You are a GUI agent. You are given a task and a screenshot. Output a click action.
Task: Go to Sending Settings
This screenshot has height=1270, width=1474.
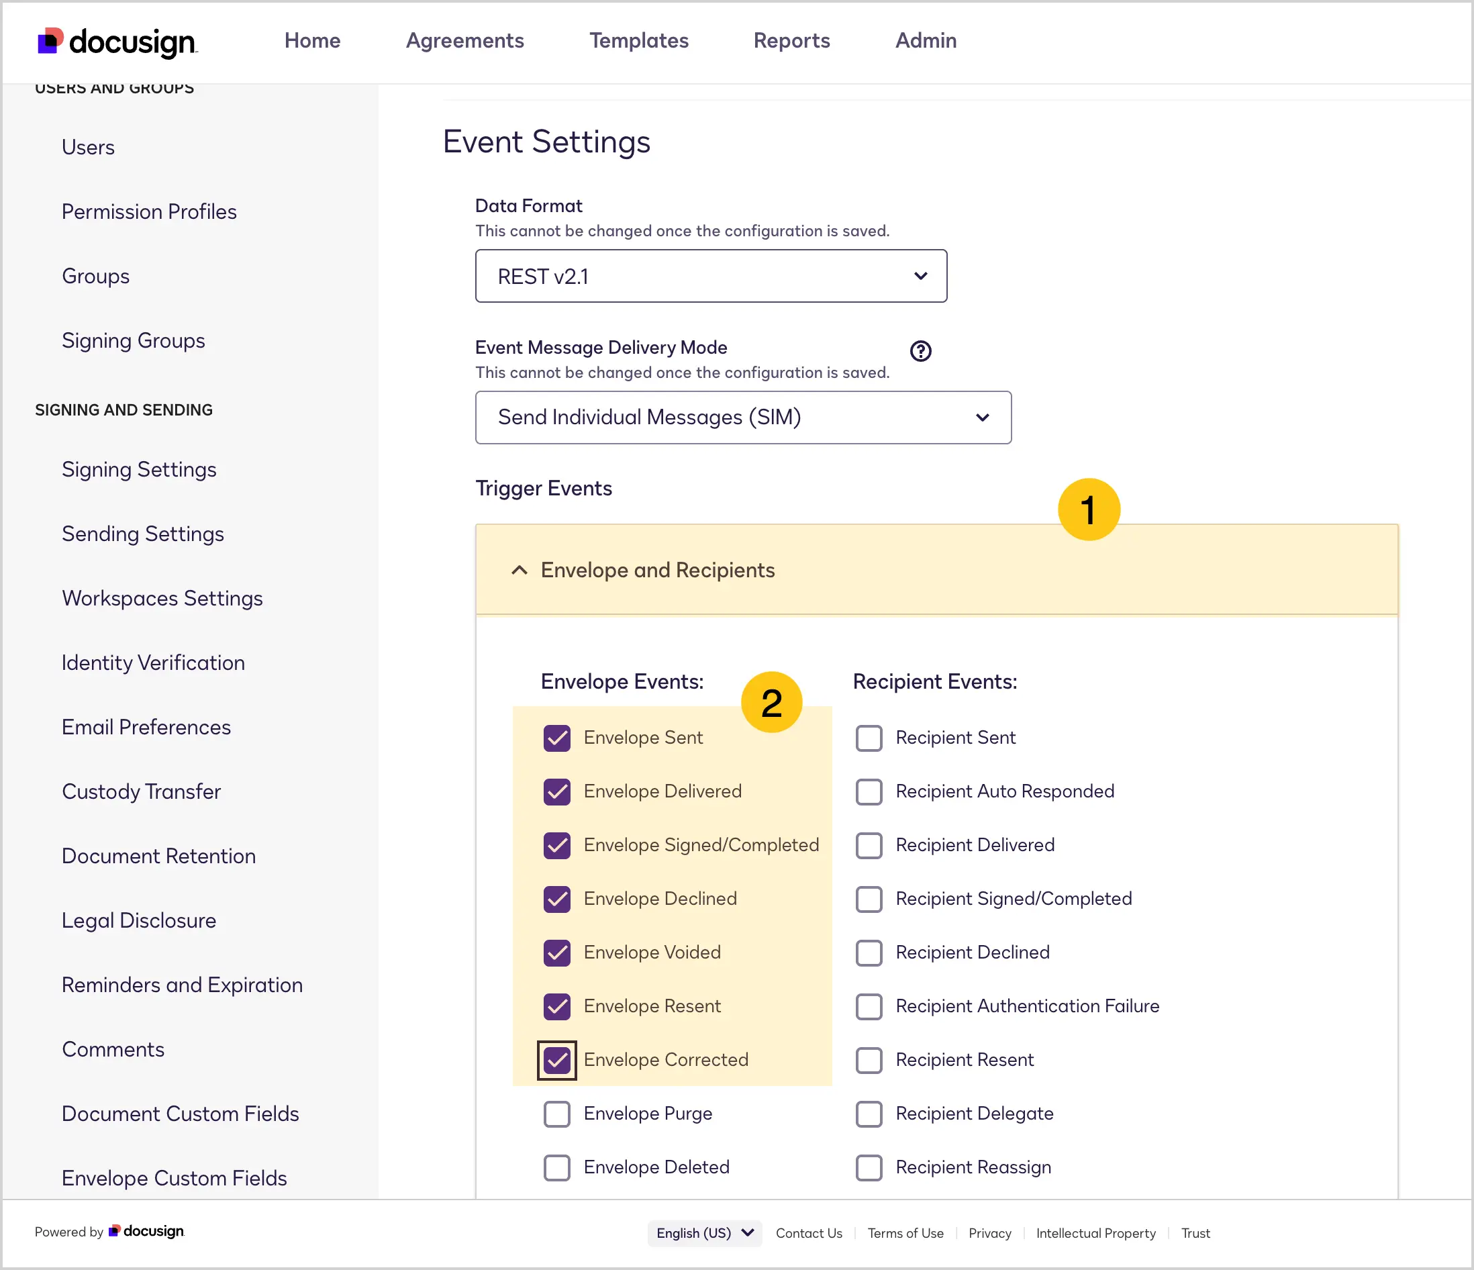[x=142, y=534]
